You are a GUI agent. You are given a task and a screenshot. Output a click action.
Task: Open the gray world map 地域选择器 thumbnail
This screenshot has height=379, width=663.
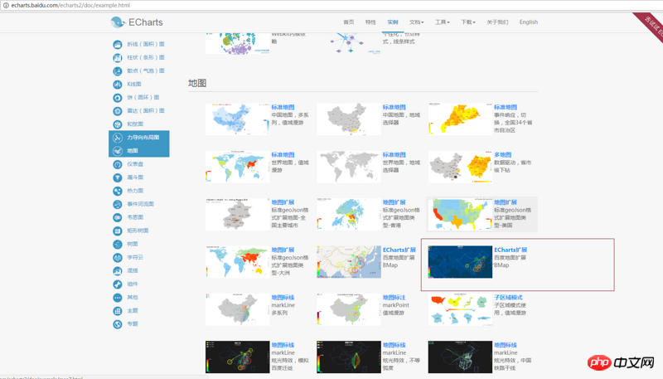pyautogui.click(x=349, y=167)
